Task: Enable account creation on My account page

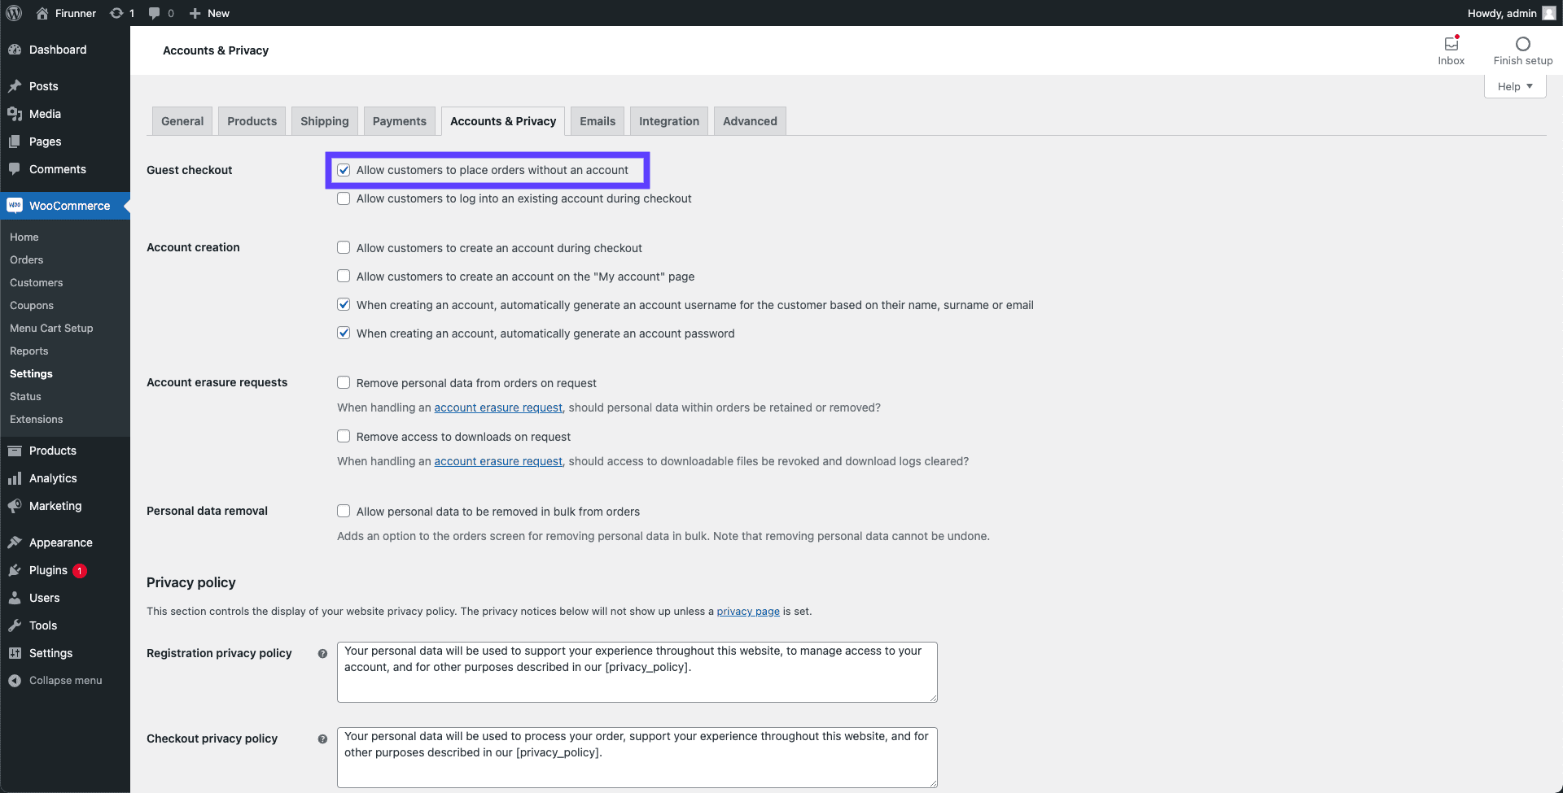Action: pos(344,276)
